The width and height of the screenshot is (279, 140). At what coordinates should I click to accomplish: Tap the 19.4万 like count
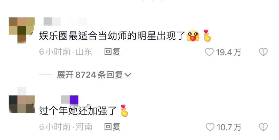click(x=228, y=52)
